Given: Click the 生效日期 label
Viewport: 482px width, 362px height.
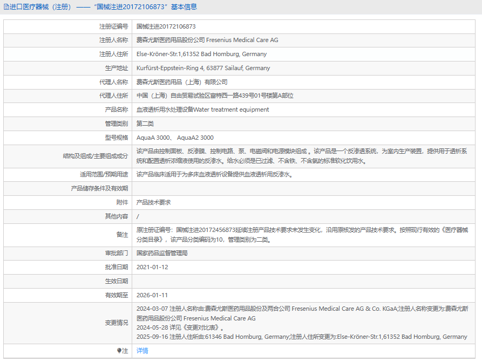Looking at the screenshot, I should (116, 281).
